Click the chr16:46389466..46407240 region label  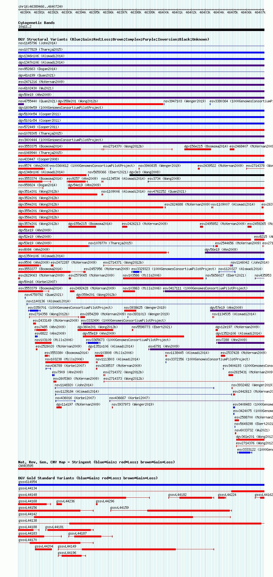pos(40,6)
